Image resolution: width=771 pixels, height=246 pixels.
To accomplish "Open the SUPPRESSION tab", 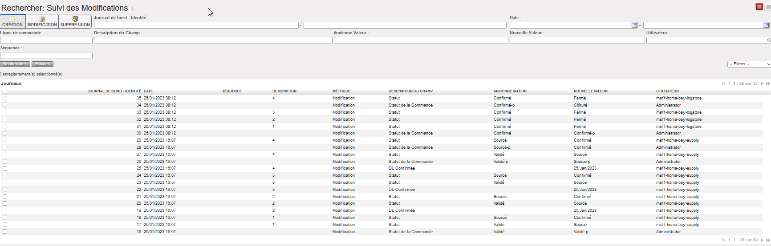I will coord(75,22).
